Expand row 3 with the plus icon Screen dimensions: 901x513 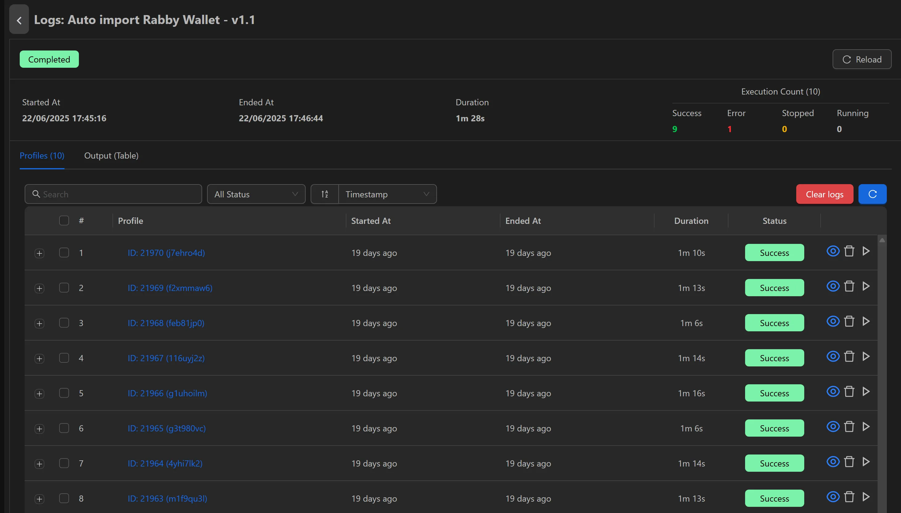[x=39, y=323]
